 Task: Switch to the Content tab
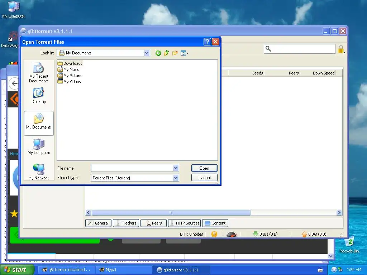(x=215, y=223)
